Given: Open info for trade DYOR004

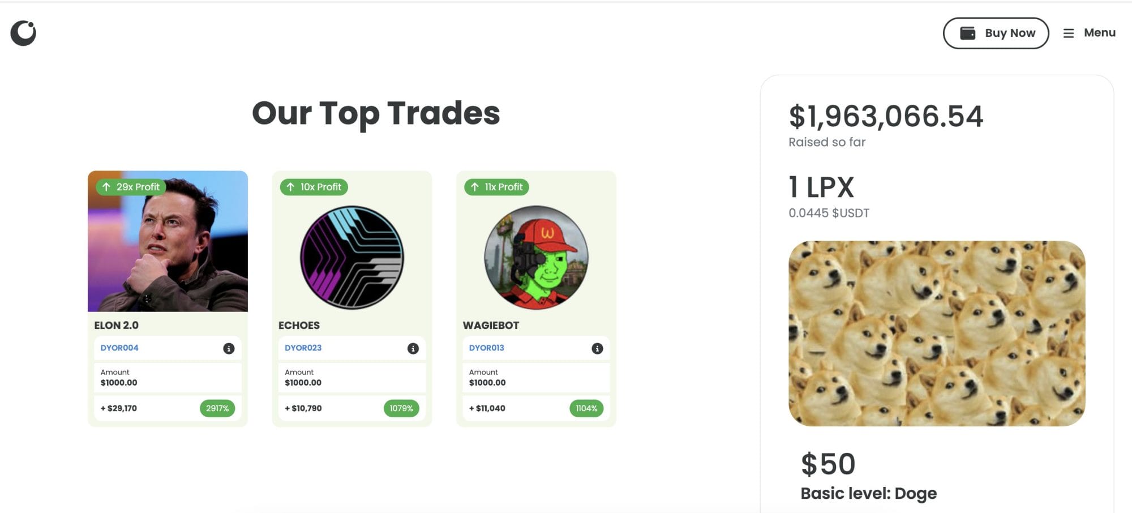Looking at the screenshot, I should point(229,348).
